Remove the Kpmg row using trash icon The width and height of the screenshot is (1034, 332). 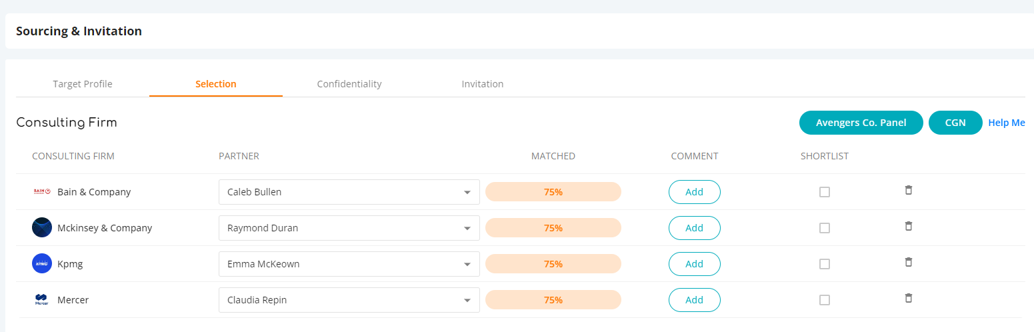click(908, 262)
